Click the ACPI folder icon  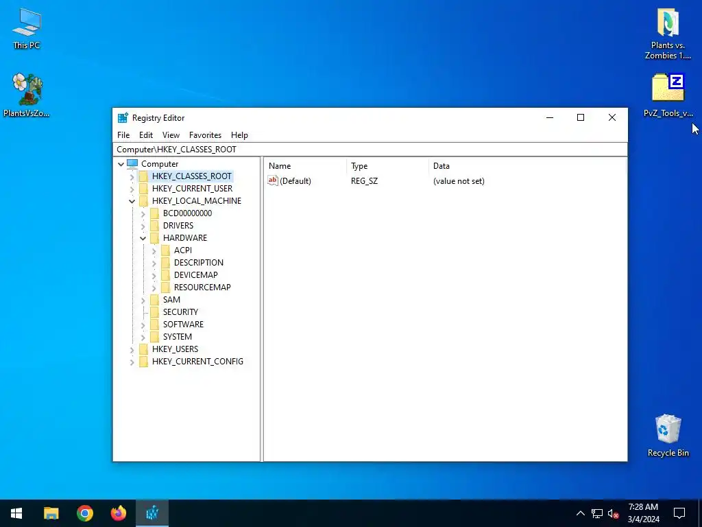pyautogui.click(x=166, y=250)
